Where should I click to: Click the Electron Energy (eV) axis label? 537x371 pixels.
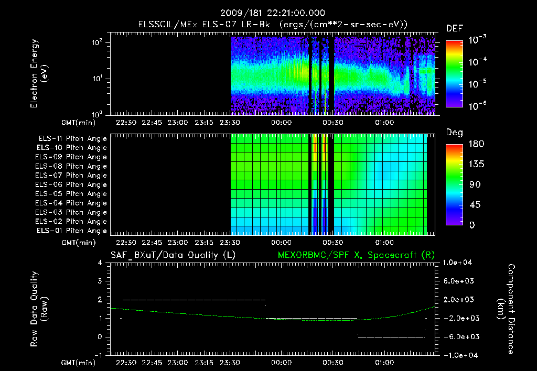tap(39, 73)
